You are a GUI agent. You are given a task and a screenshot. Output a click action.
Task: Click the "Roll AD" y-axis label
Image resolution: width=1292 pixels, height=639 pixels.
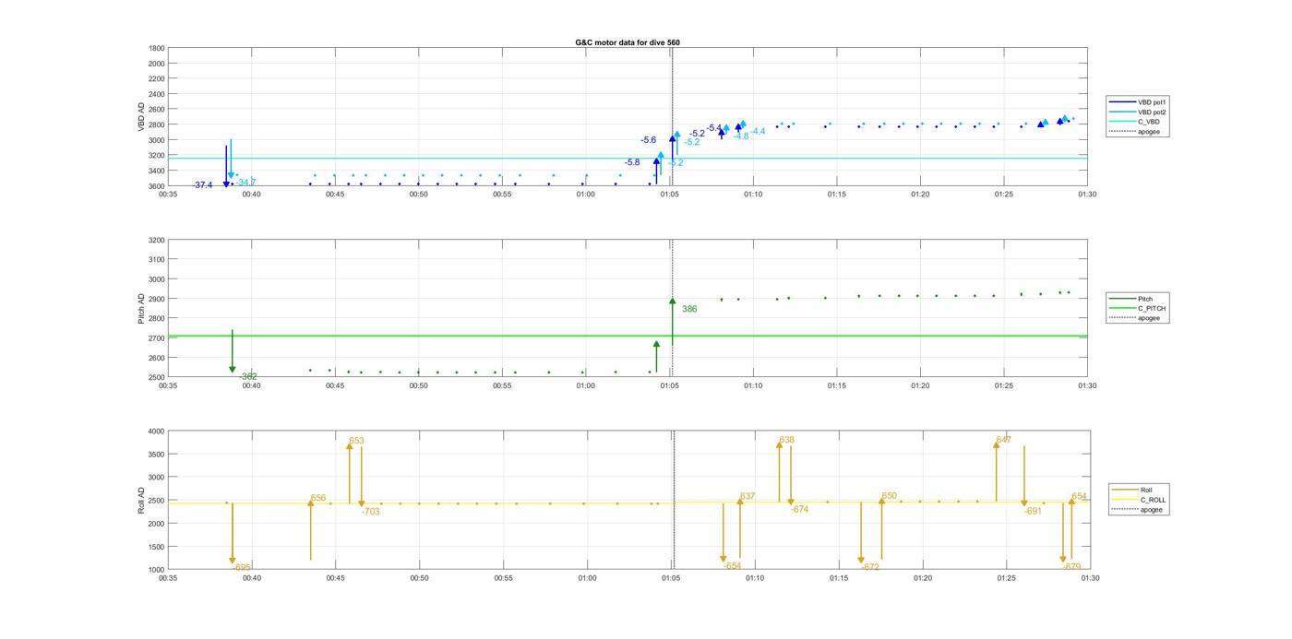click(141, 500)
